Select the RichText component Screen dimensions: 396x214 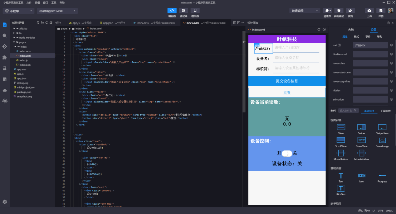click(341, 190)
